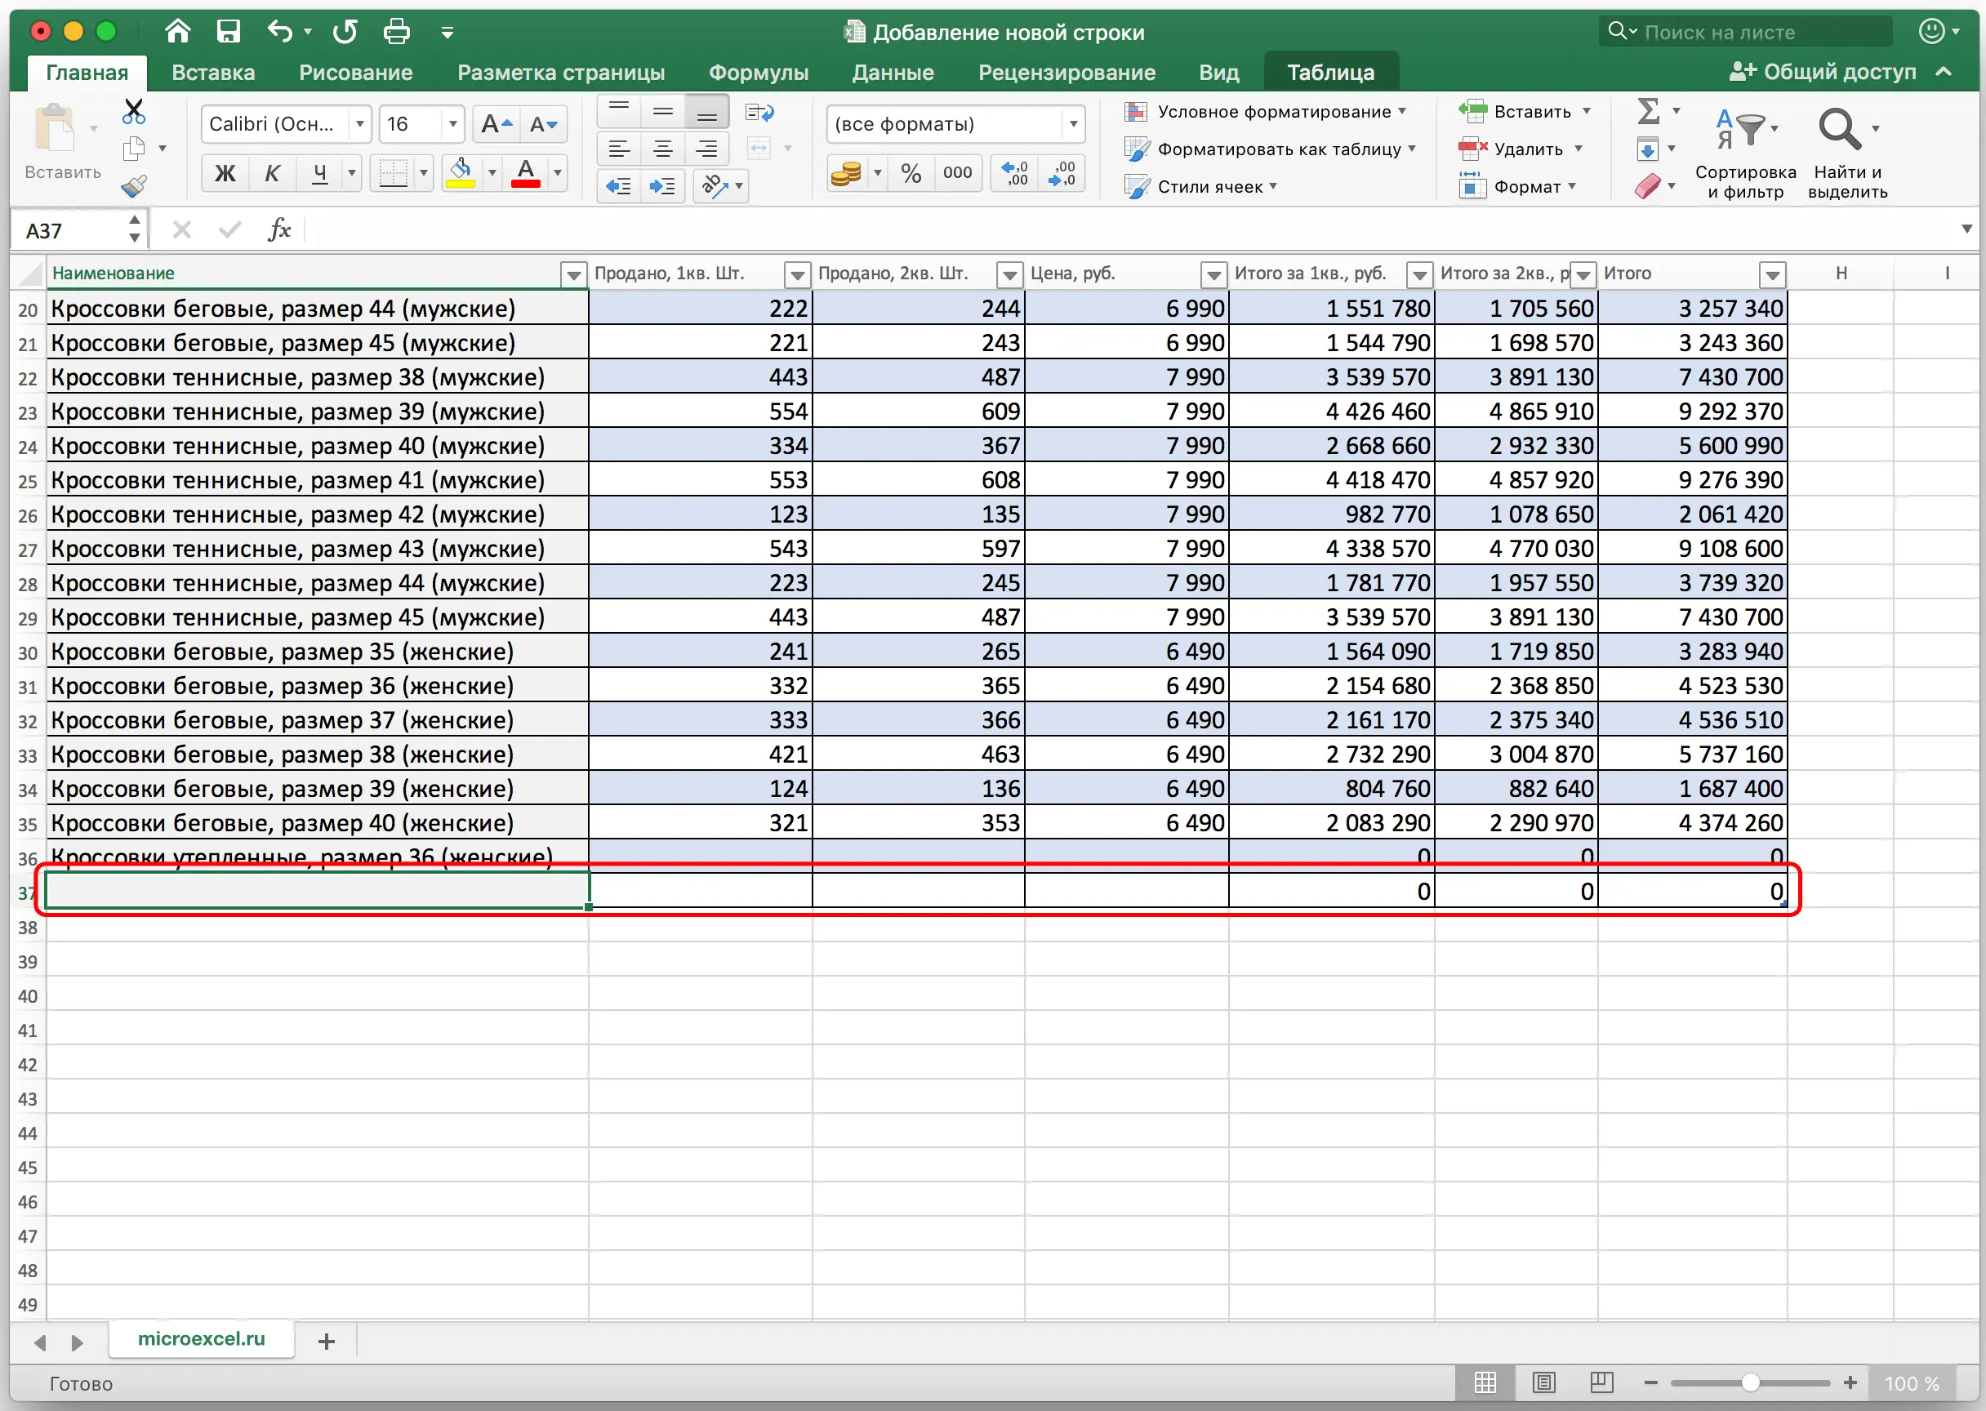Viewport: 1986px width, 1411px height.
Task: Activate the Format Painter brush
Action: point(134,186)
